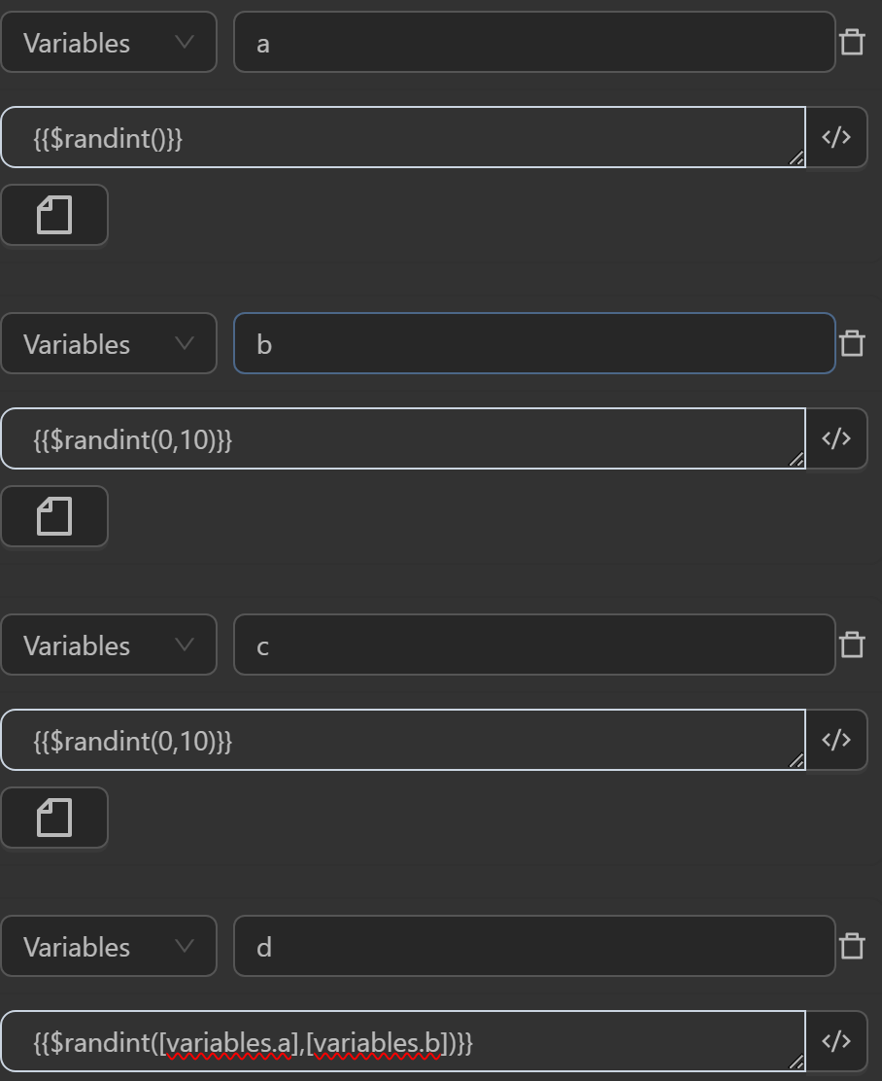Image resolution: width=882 pixels, height=1081 pixels.
Task: Open code editor for variable b value
Action: [x=836, y=438]
